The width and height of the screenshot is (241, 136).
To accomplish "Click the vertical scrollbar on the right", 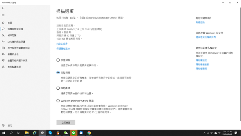I will click(x=240, y=64).
